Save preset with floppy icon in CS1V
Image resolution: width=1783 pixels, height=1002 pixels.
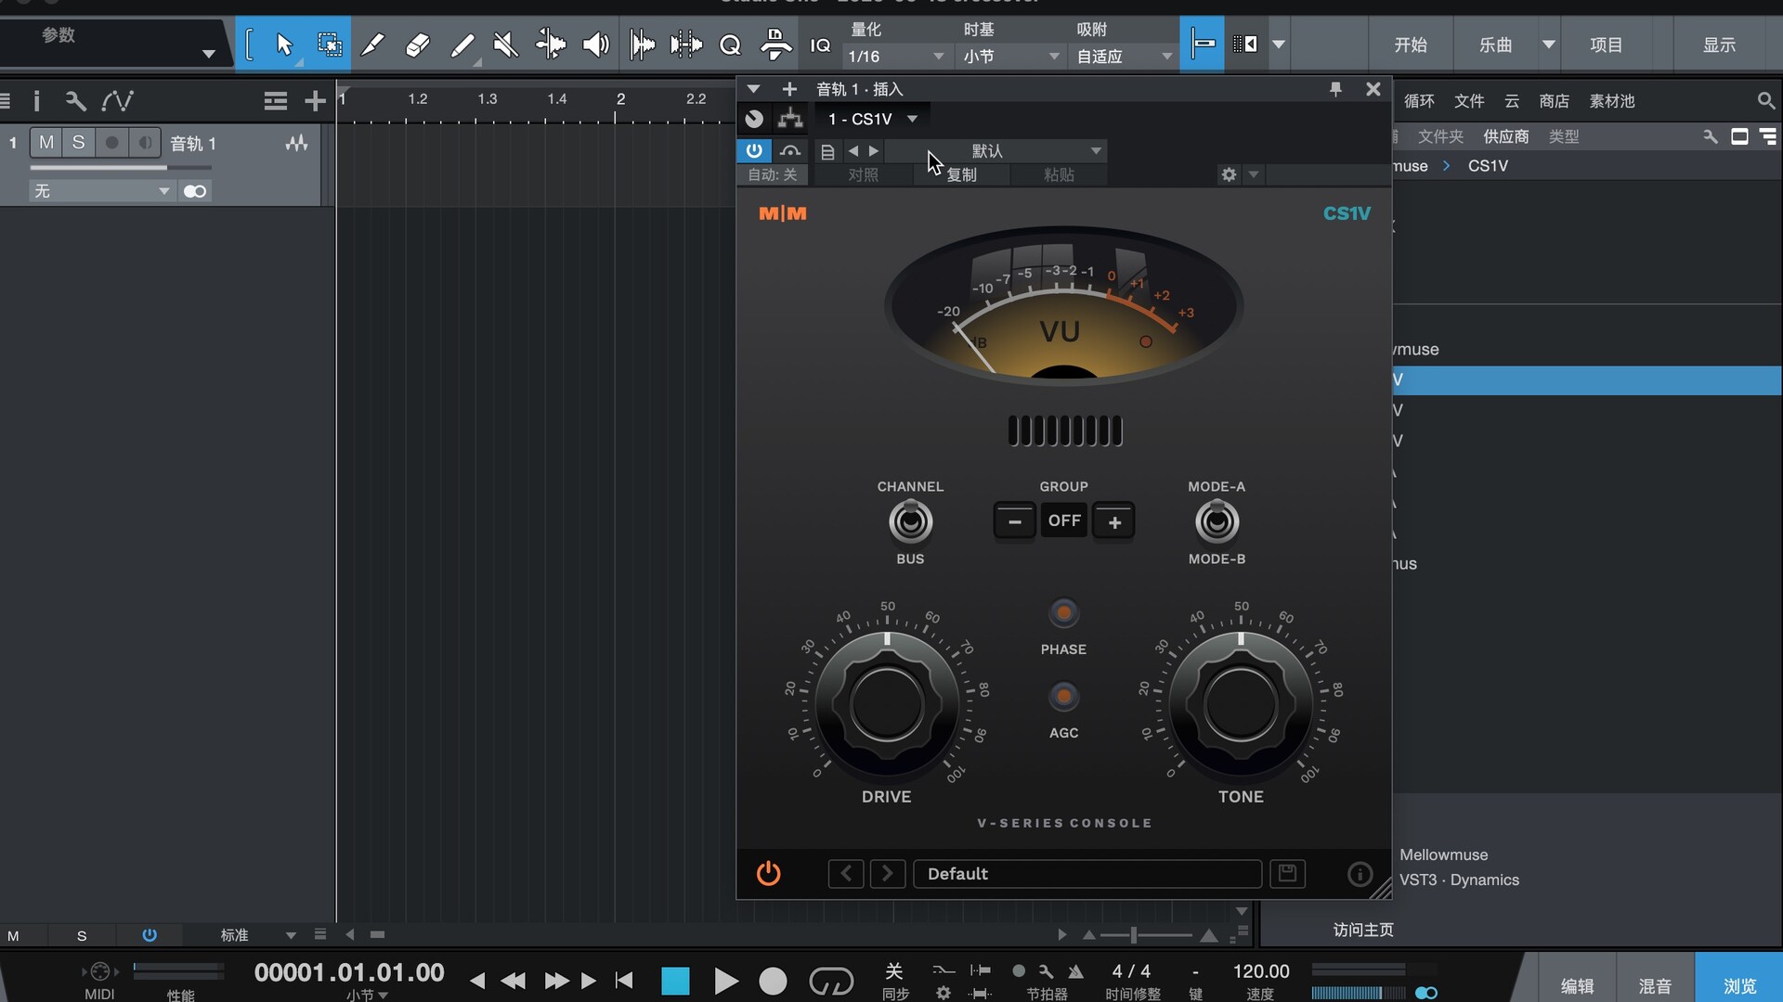pos(1287,873)
